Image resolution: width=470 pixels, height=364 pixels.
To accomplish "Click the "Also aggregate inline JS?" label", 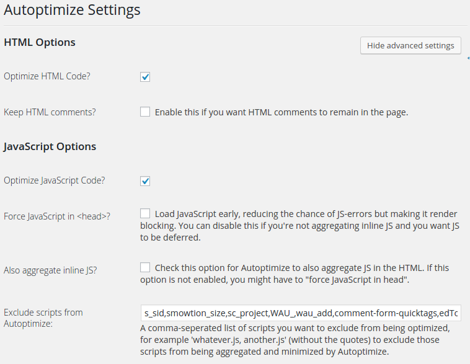I will (50, 270).
